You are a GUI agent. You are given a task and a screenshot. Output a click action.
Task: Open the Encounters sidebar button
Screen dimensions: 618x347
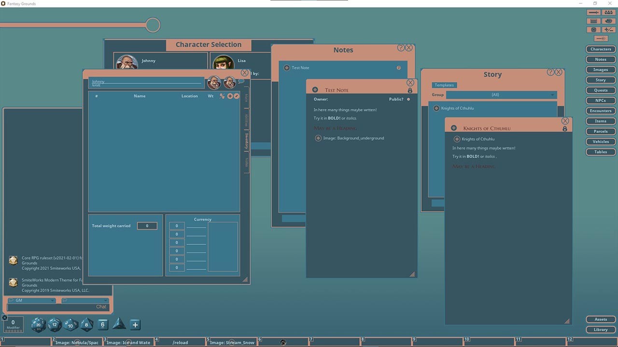601,111
